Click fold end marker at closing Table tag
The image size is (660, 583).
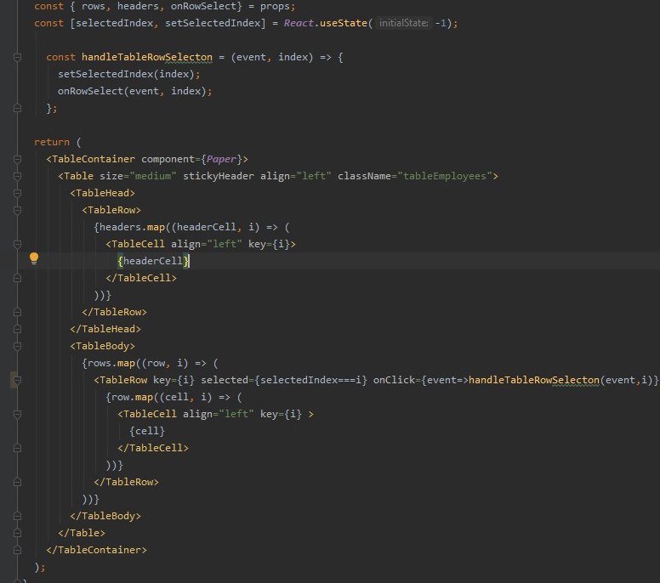pyautogui.click(x=17, y=533)
